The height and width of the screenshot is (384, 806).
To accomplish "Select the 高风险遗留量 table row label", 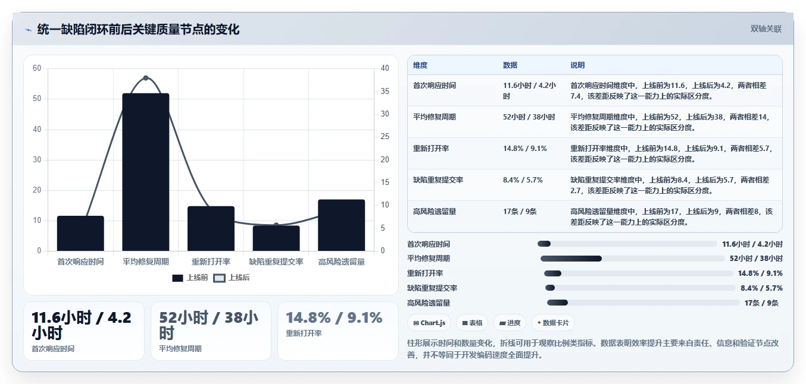I will [x=435, y=212].
